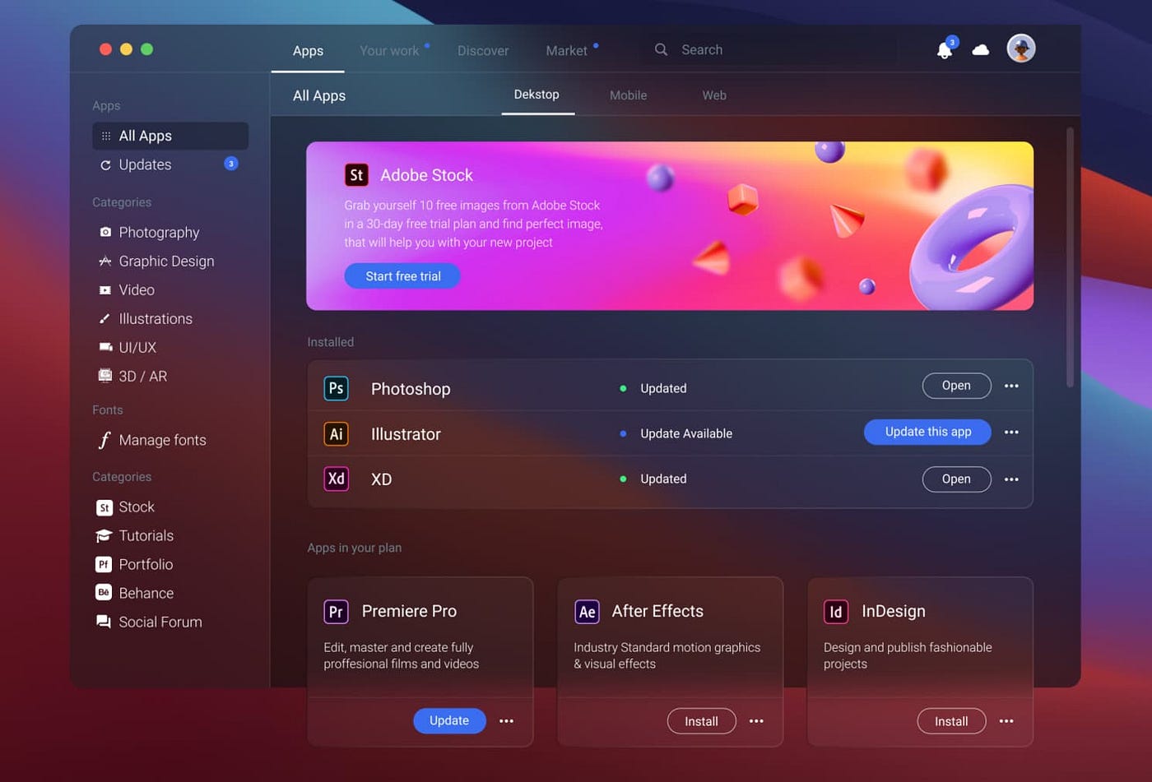
Task: Click the Adobe Stock St banner icon
Action: [356, 175]
